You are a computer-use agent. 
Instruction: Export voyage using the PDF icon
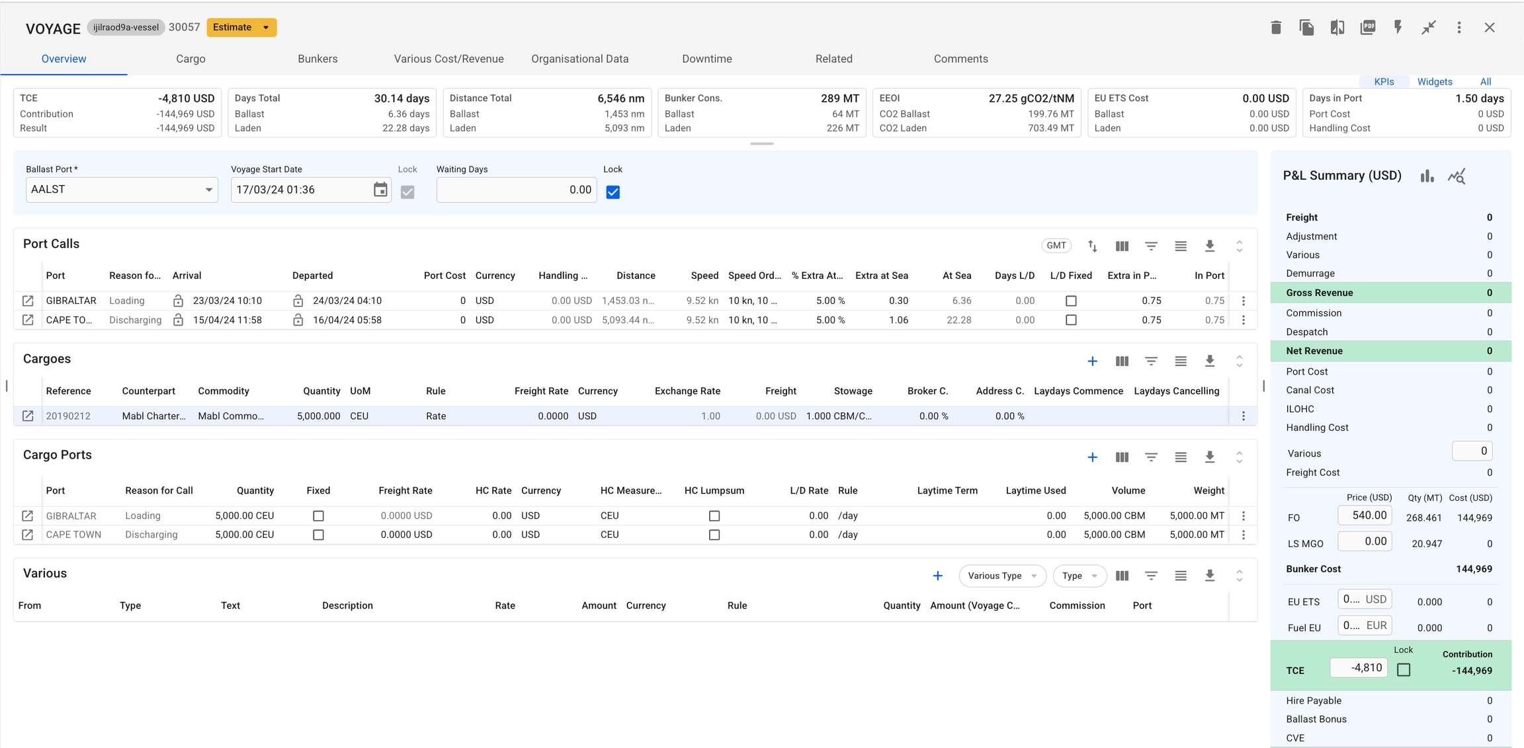pos(1367,27)
